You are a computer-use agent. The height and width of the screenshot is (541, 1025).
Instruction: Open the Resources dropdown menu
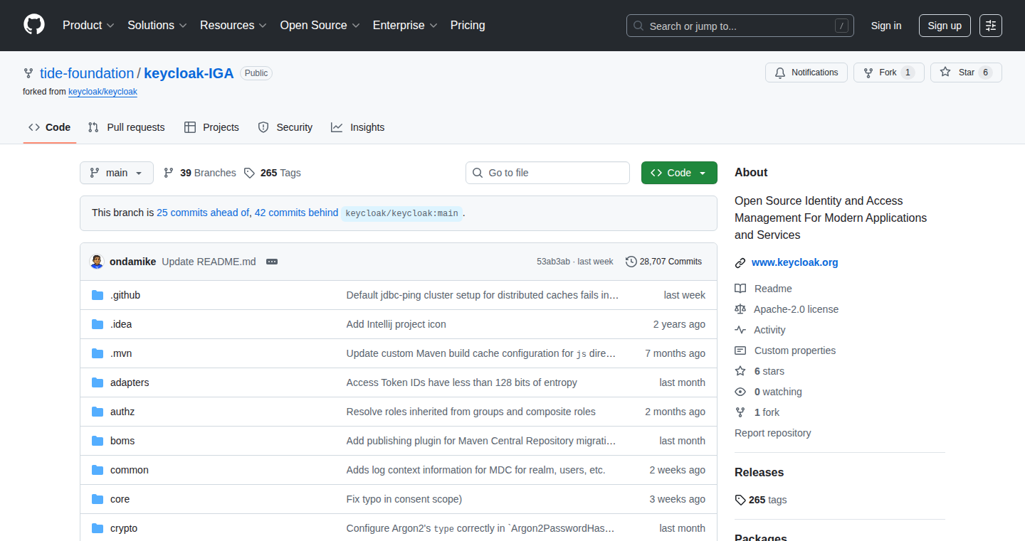(233, 26)
